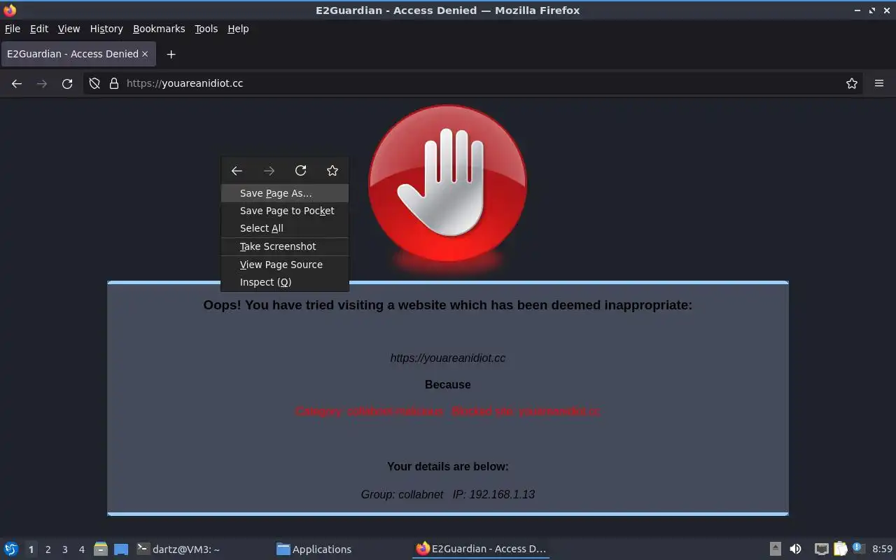The height and width of the screenshot is (560, 896).
Task: Click the Firefox logo in the title bar
Action: pyautogui.click(x=10, y=10)
